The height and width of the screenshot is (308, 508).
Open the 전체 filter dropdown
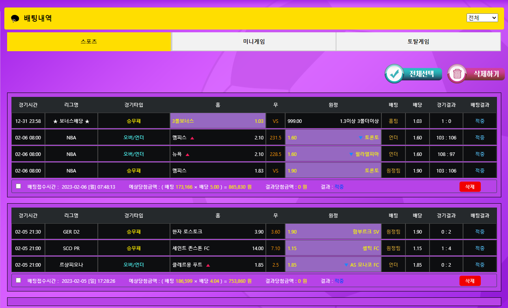pos(482,18)
